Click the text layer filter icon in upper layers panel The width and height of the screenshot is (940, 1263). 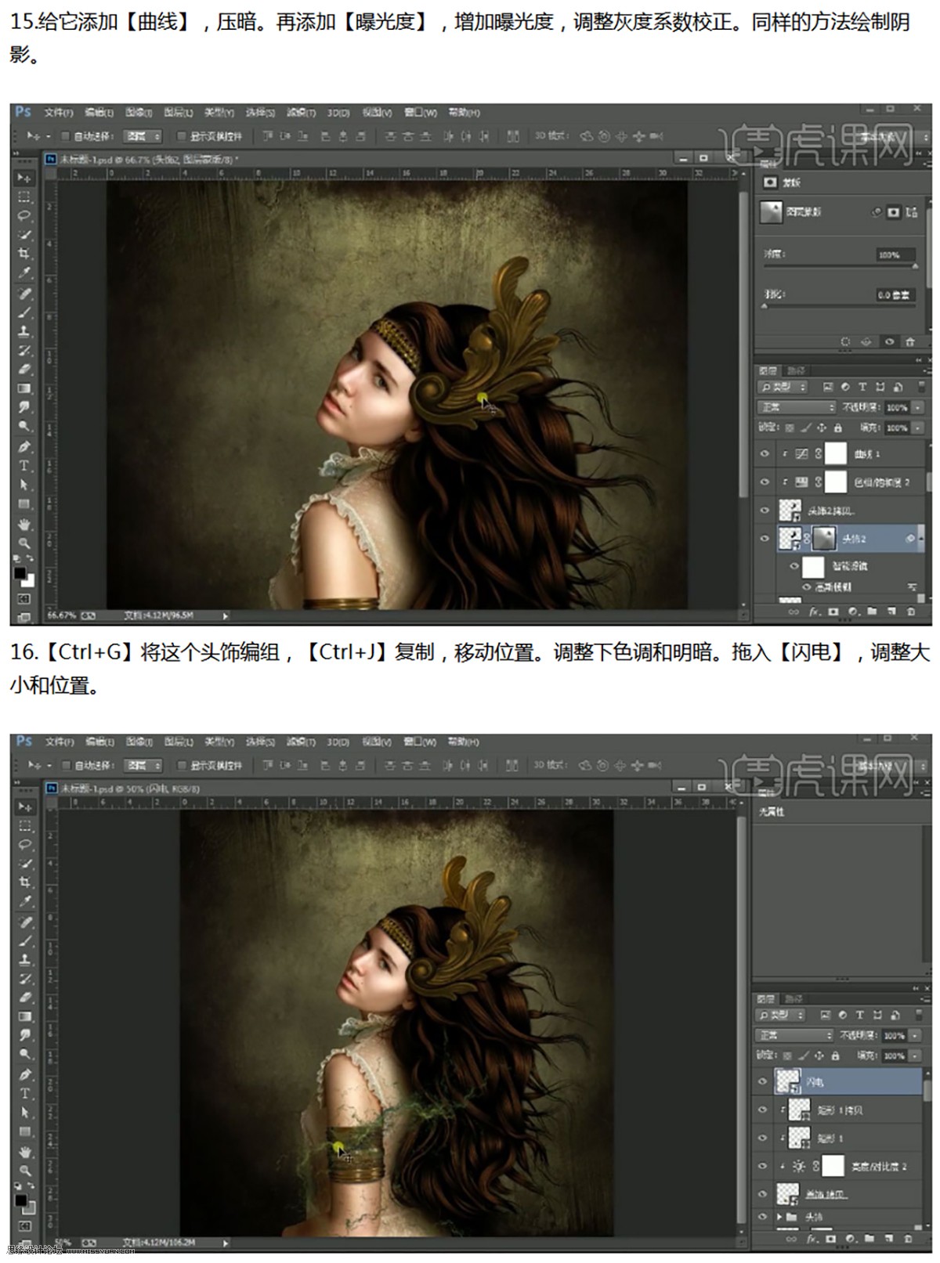(x=862, y=387)
